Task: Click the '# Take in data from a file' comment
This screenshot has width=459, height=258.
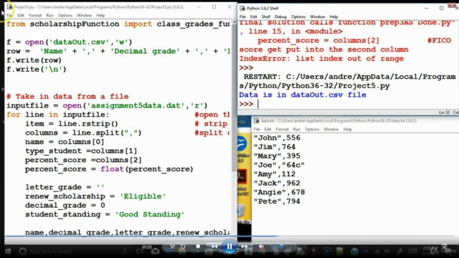Action: (x=67, y=96)
